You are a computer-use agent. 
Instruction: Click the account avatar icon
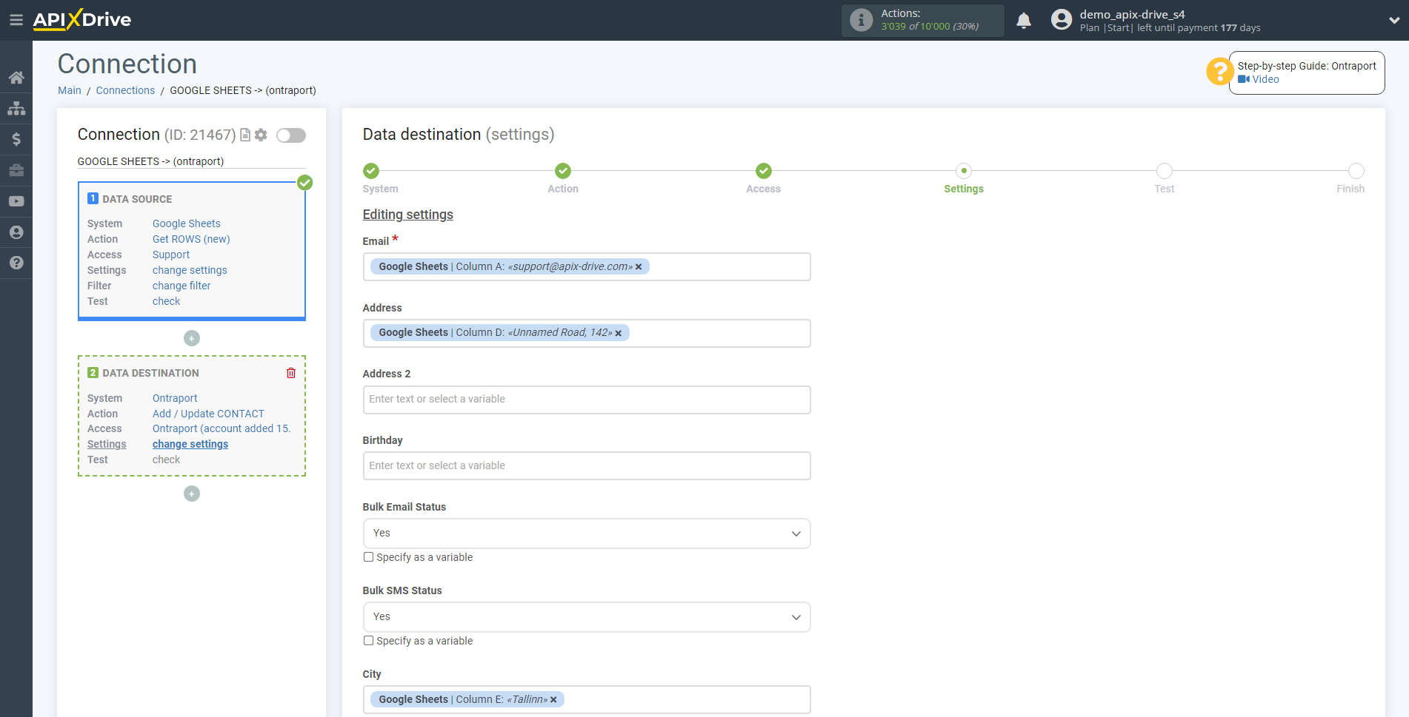(1062, 20)
